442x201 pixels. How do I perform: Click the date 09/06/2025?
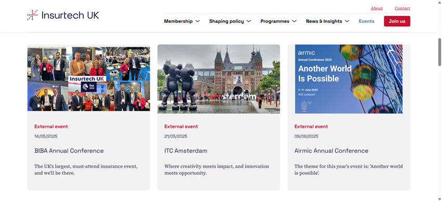[306, 136]
